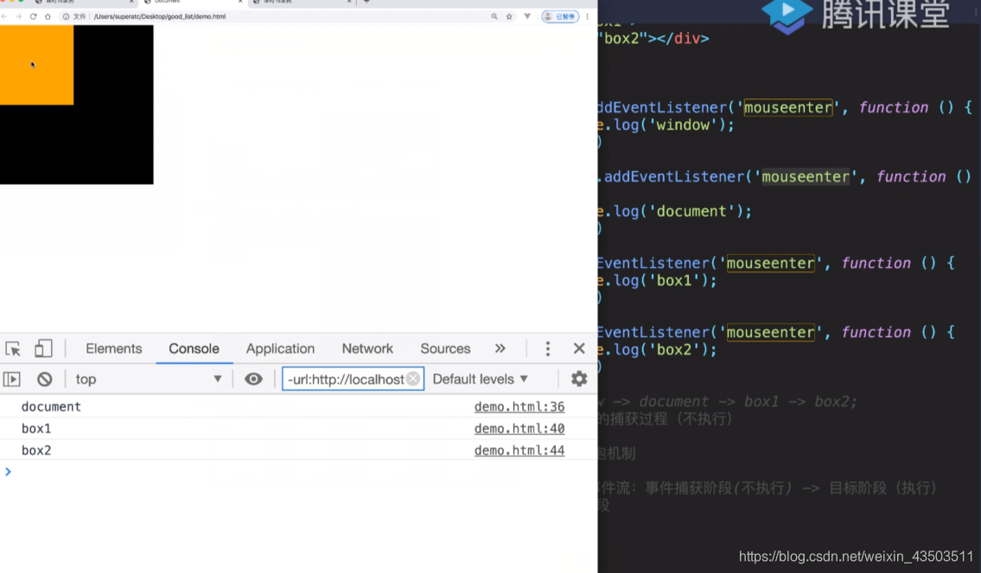
Task: Select the 'box2' console log entry
Action: coord(36,450)
